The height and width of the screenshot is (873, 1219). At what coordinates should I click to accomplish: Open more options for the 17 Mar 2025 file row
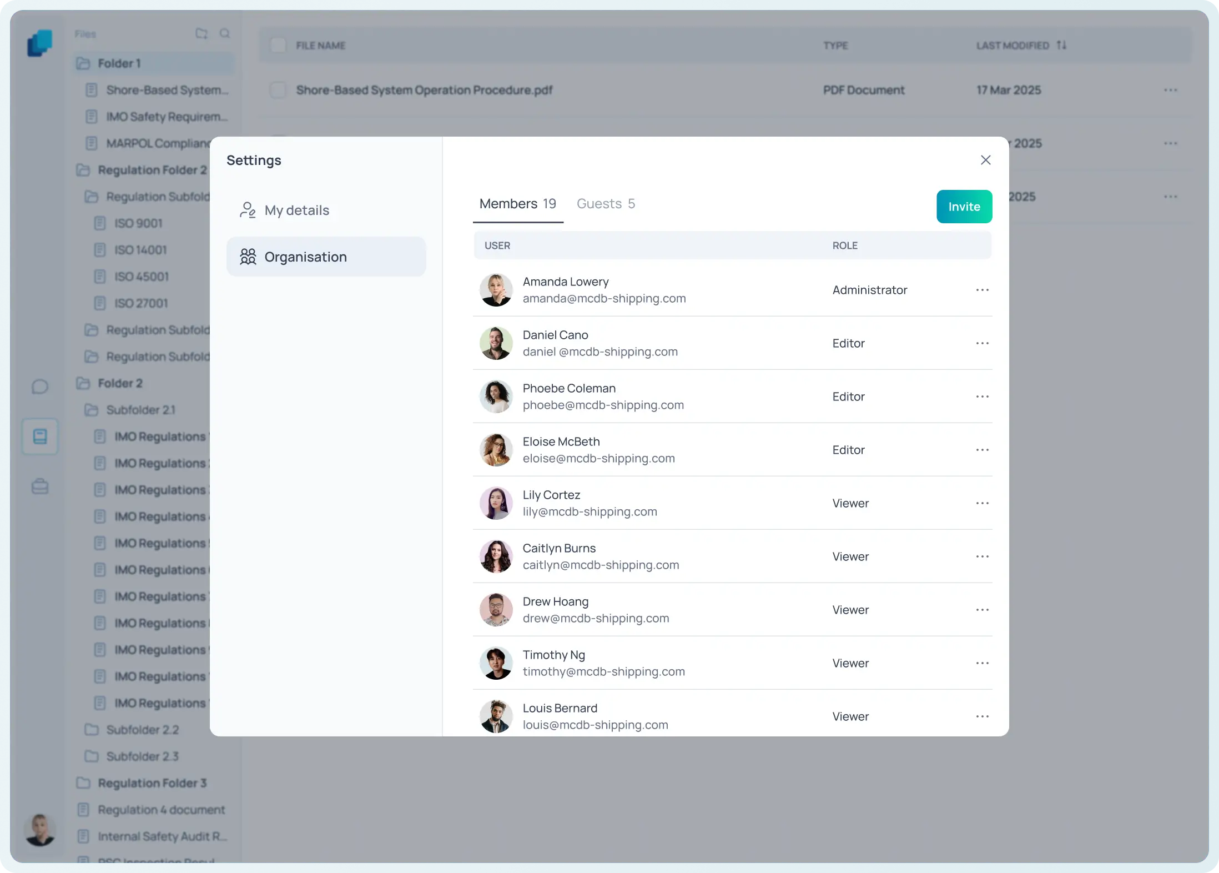point(1171,90)
